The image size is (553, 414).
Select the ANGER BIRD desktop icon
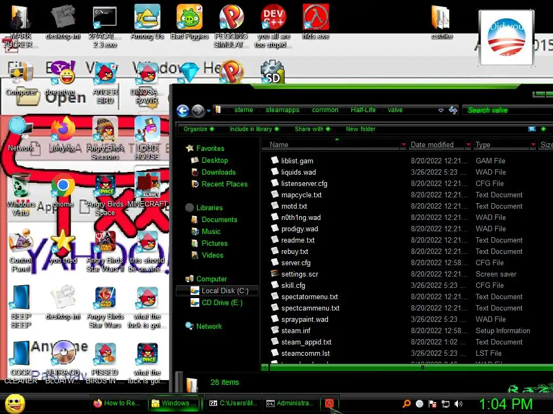(105, 82)
